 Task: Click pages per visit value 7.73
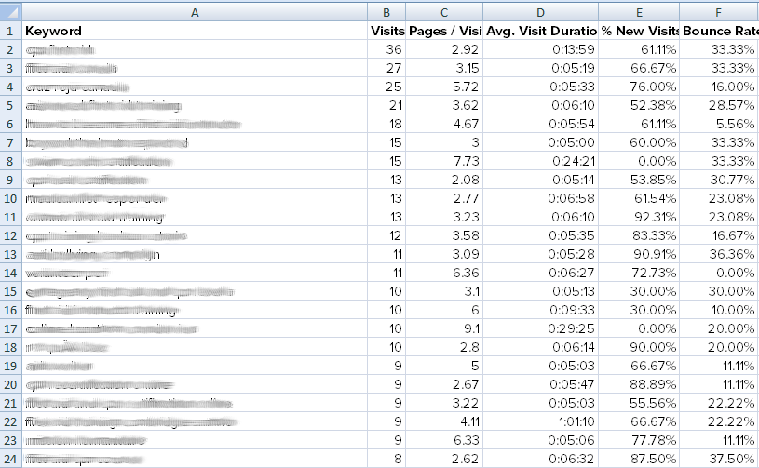tap(444, 161)
